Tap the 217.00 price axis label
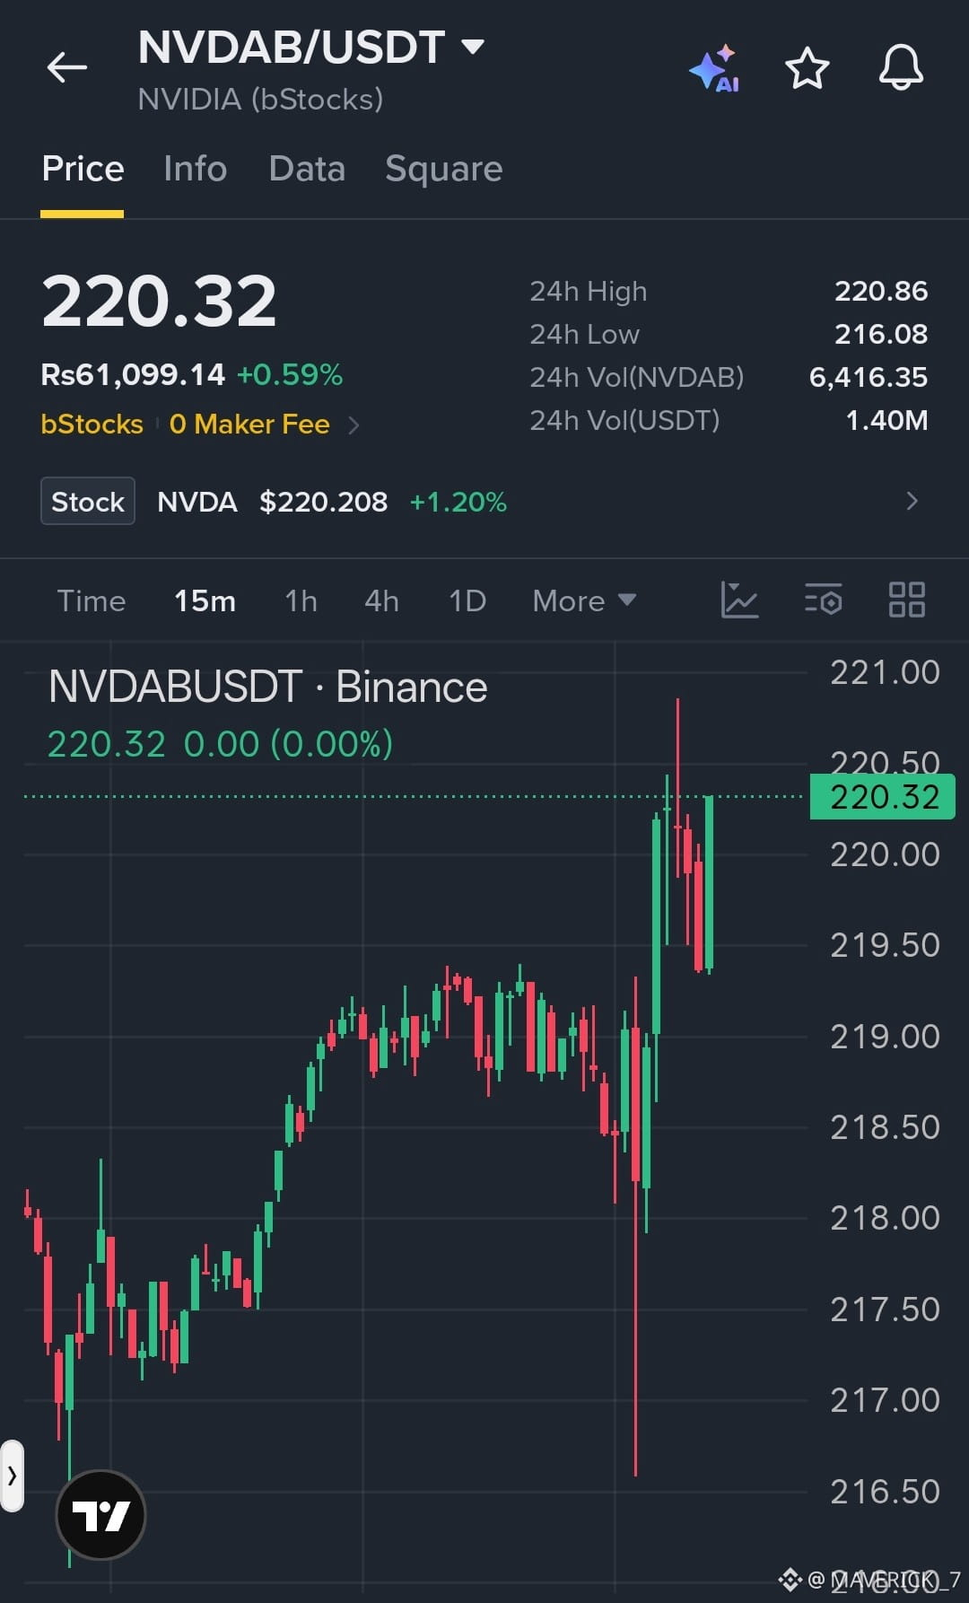Viewport: 969px width, 1603px height. point(885,1400)
